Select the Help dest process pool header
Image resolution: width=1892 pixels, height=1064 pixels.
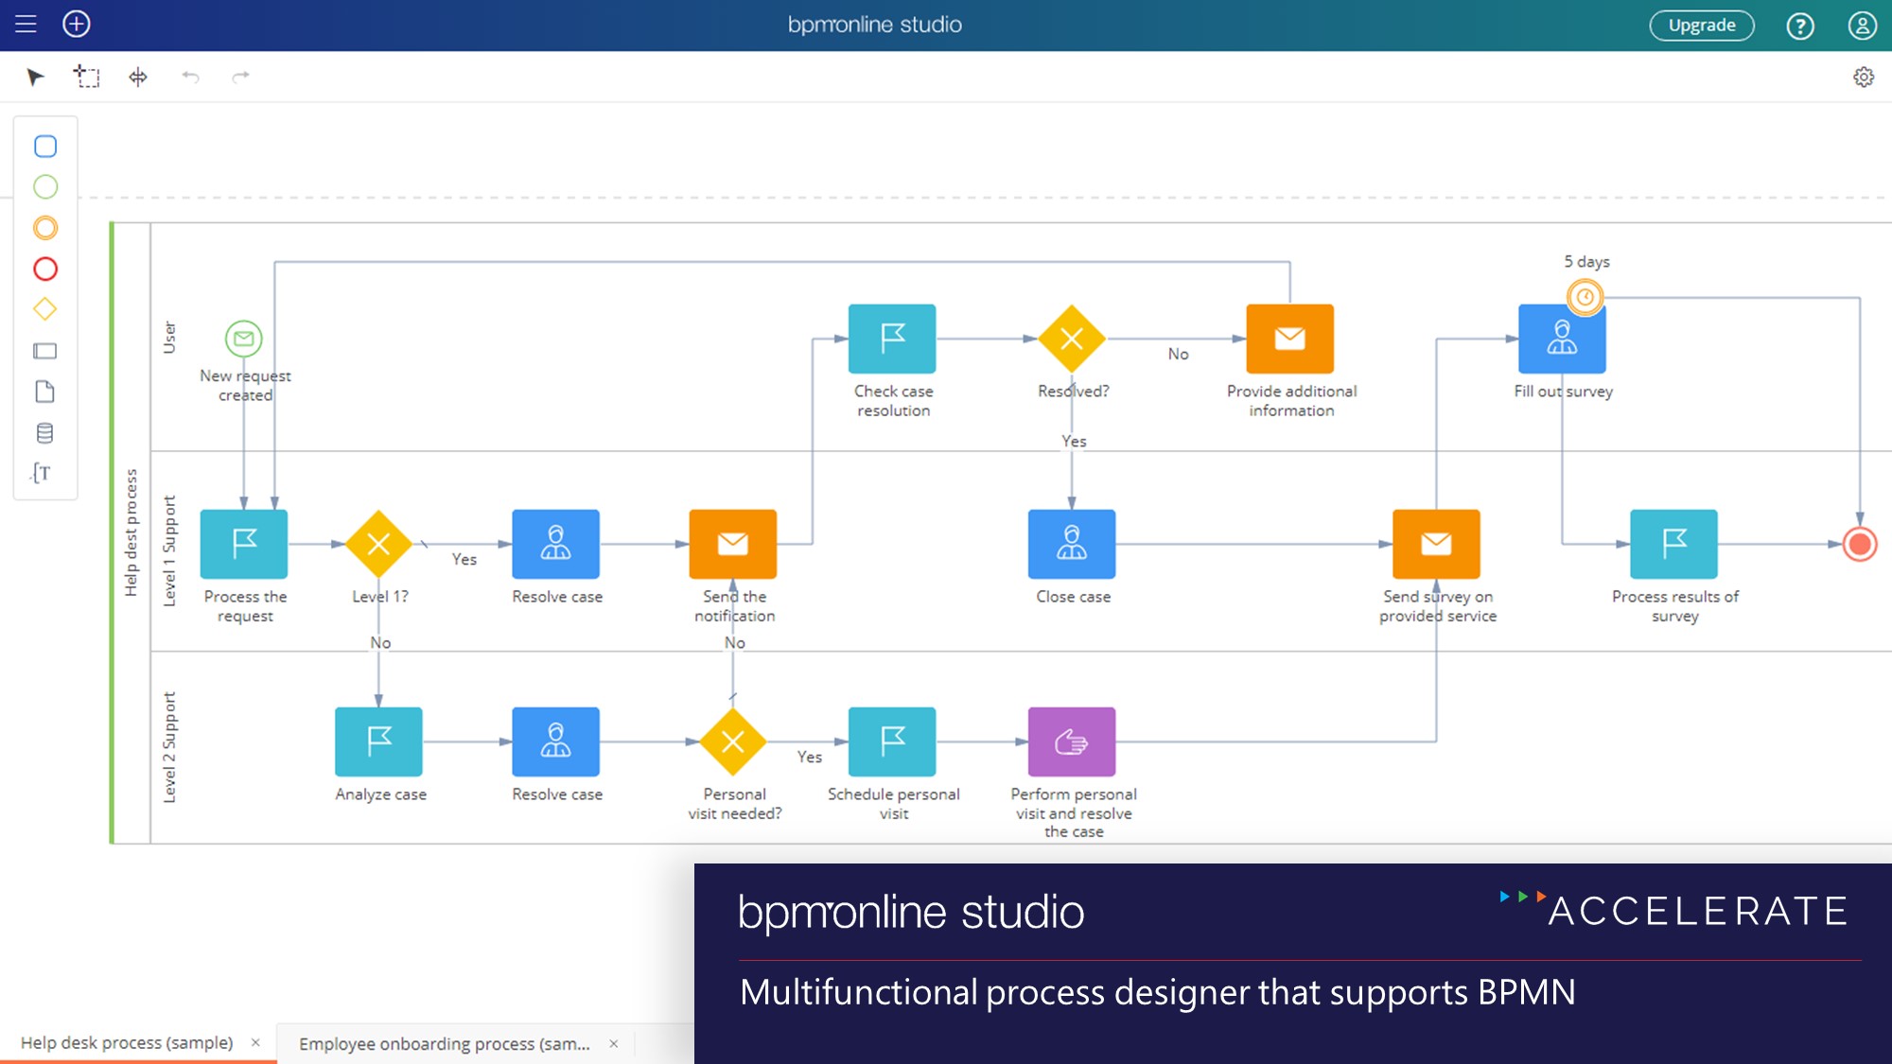[x=131, y=532]
